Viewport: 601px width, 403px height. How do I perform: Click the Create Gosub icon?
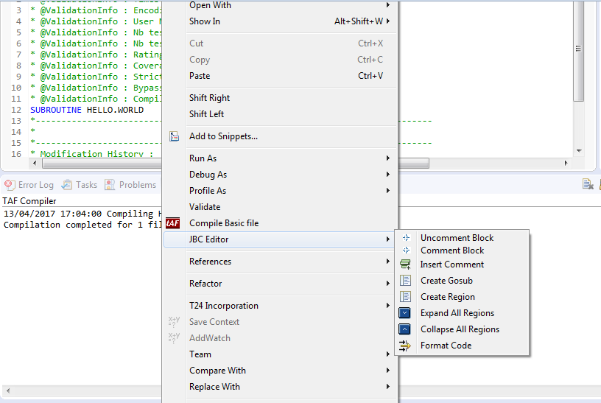(x=406, y=281)
